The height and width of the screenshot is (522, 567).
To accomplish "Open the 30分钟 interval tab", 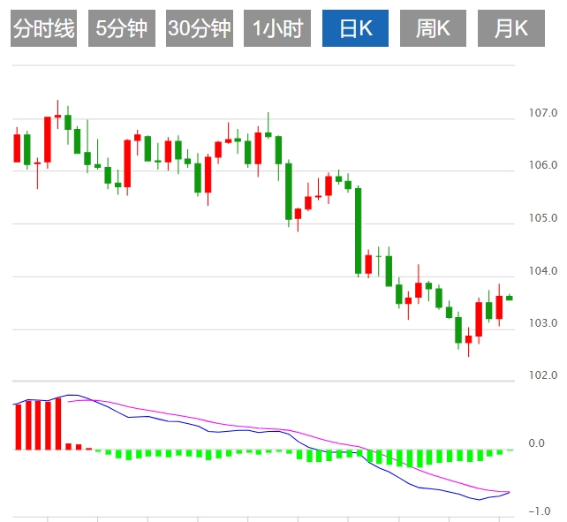I will [x=199, y=29].
